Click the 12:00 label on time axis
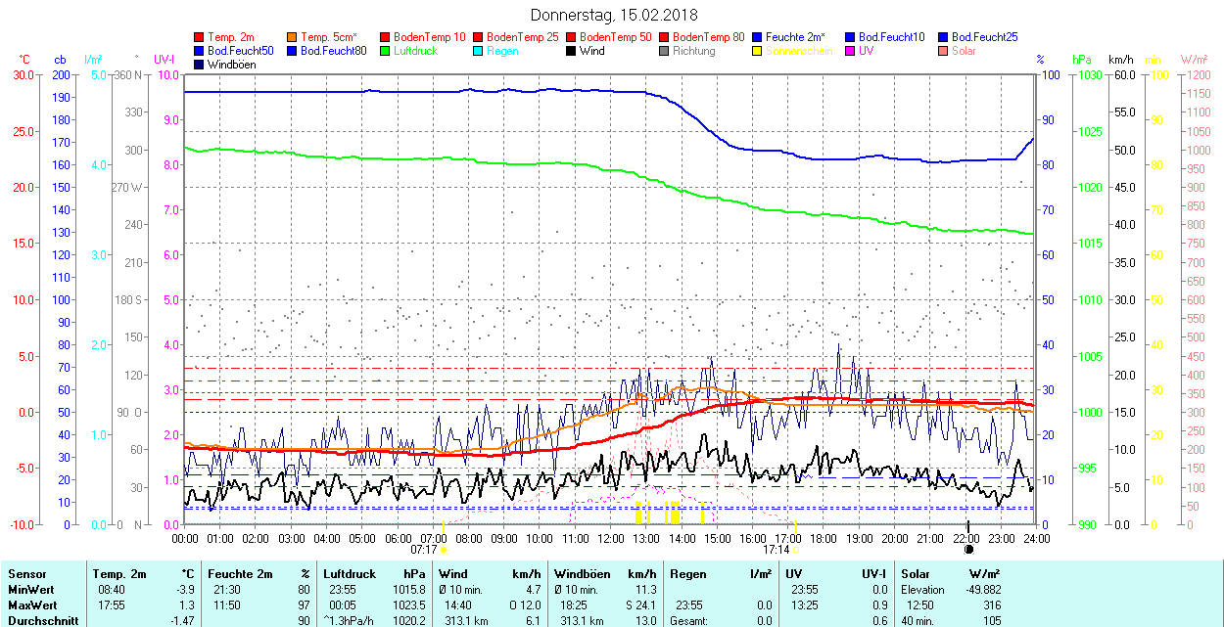1224x627 pixels. click(610, 538)
